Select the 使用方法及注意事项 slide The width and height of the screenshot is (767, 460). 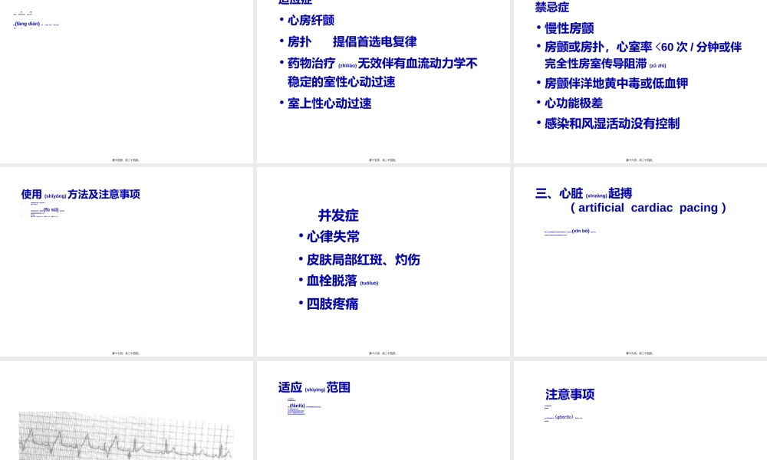tap(127, 261)
